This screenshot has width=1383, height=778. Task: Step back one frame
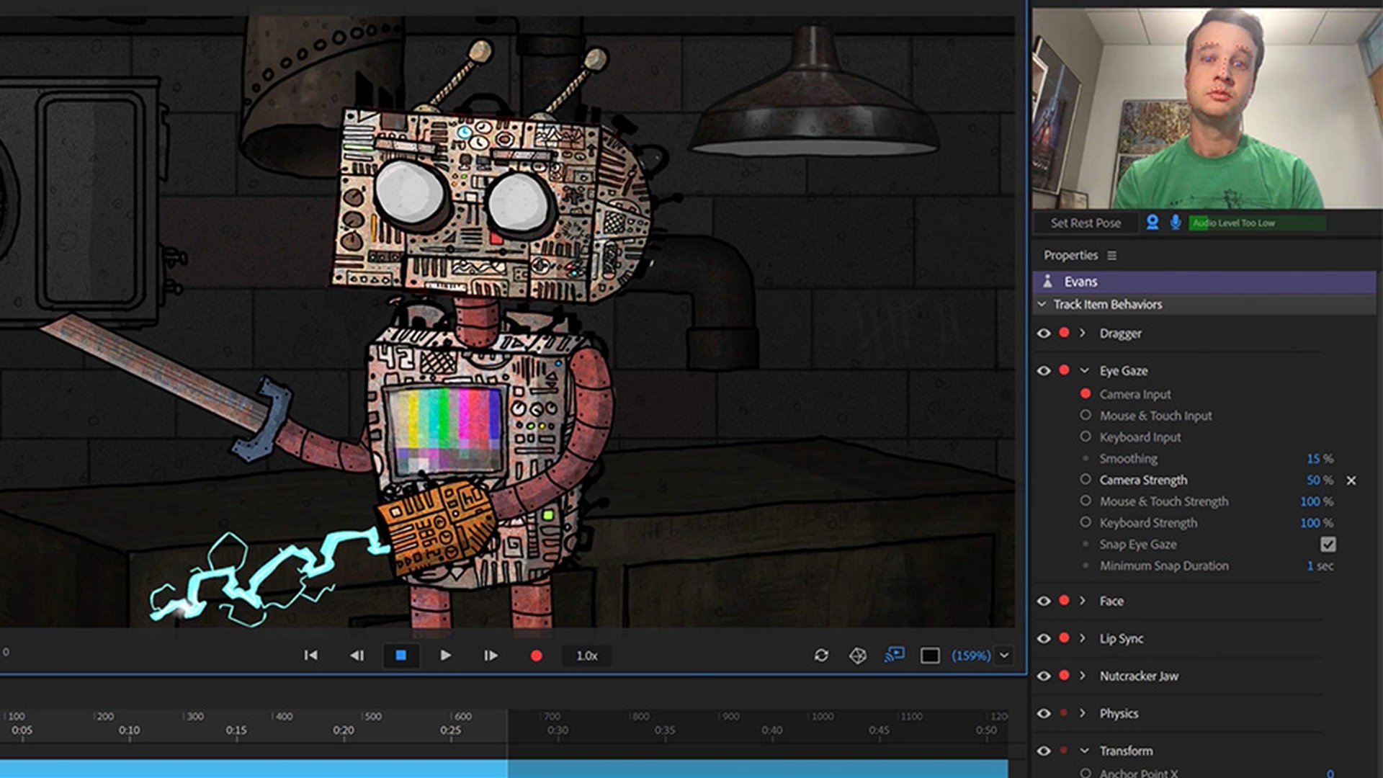(x=357, y=656)
